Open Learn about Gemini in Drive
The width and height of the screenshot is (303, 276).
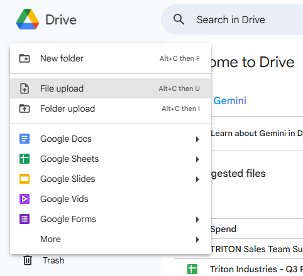(x=257, y=133)
